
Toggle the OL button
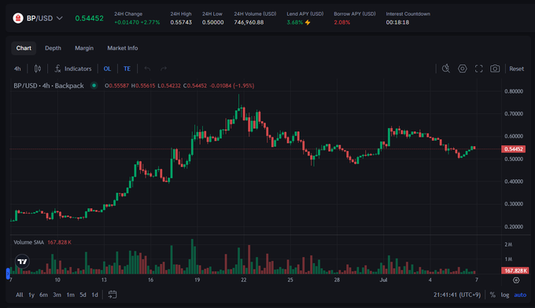(x=107, y=69)
